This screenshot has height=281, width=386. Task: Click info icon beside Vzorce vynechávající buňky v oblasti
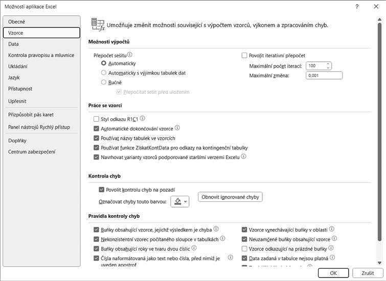(332, 229)
